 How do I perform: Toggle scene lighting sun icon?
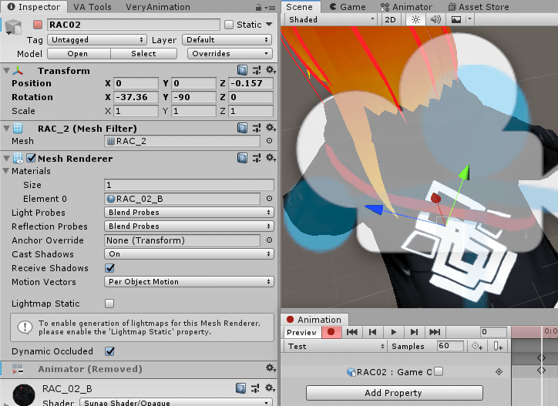[x=415, y=19]
